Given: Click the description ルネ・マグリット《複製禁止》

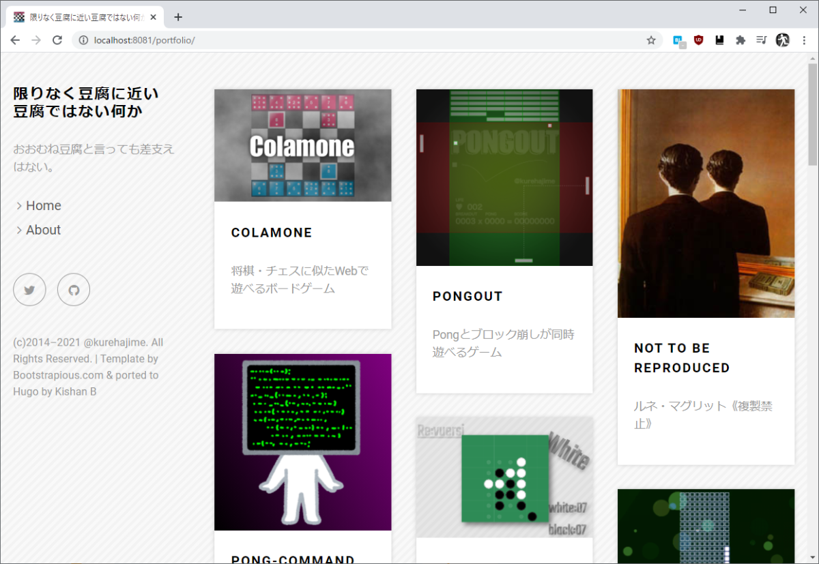Looking at the screenshot, I should 704,415.
